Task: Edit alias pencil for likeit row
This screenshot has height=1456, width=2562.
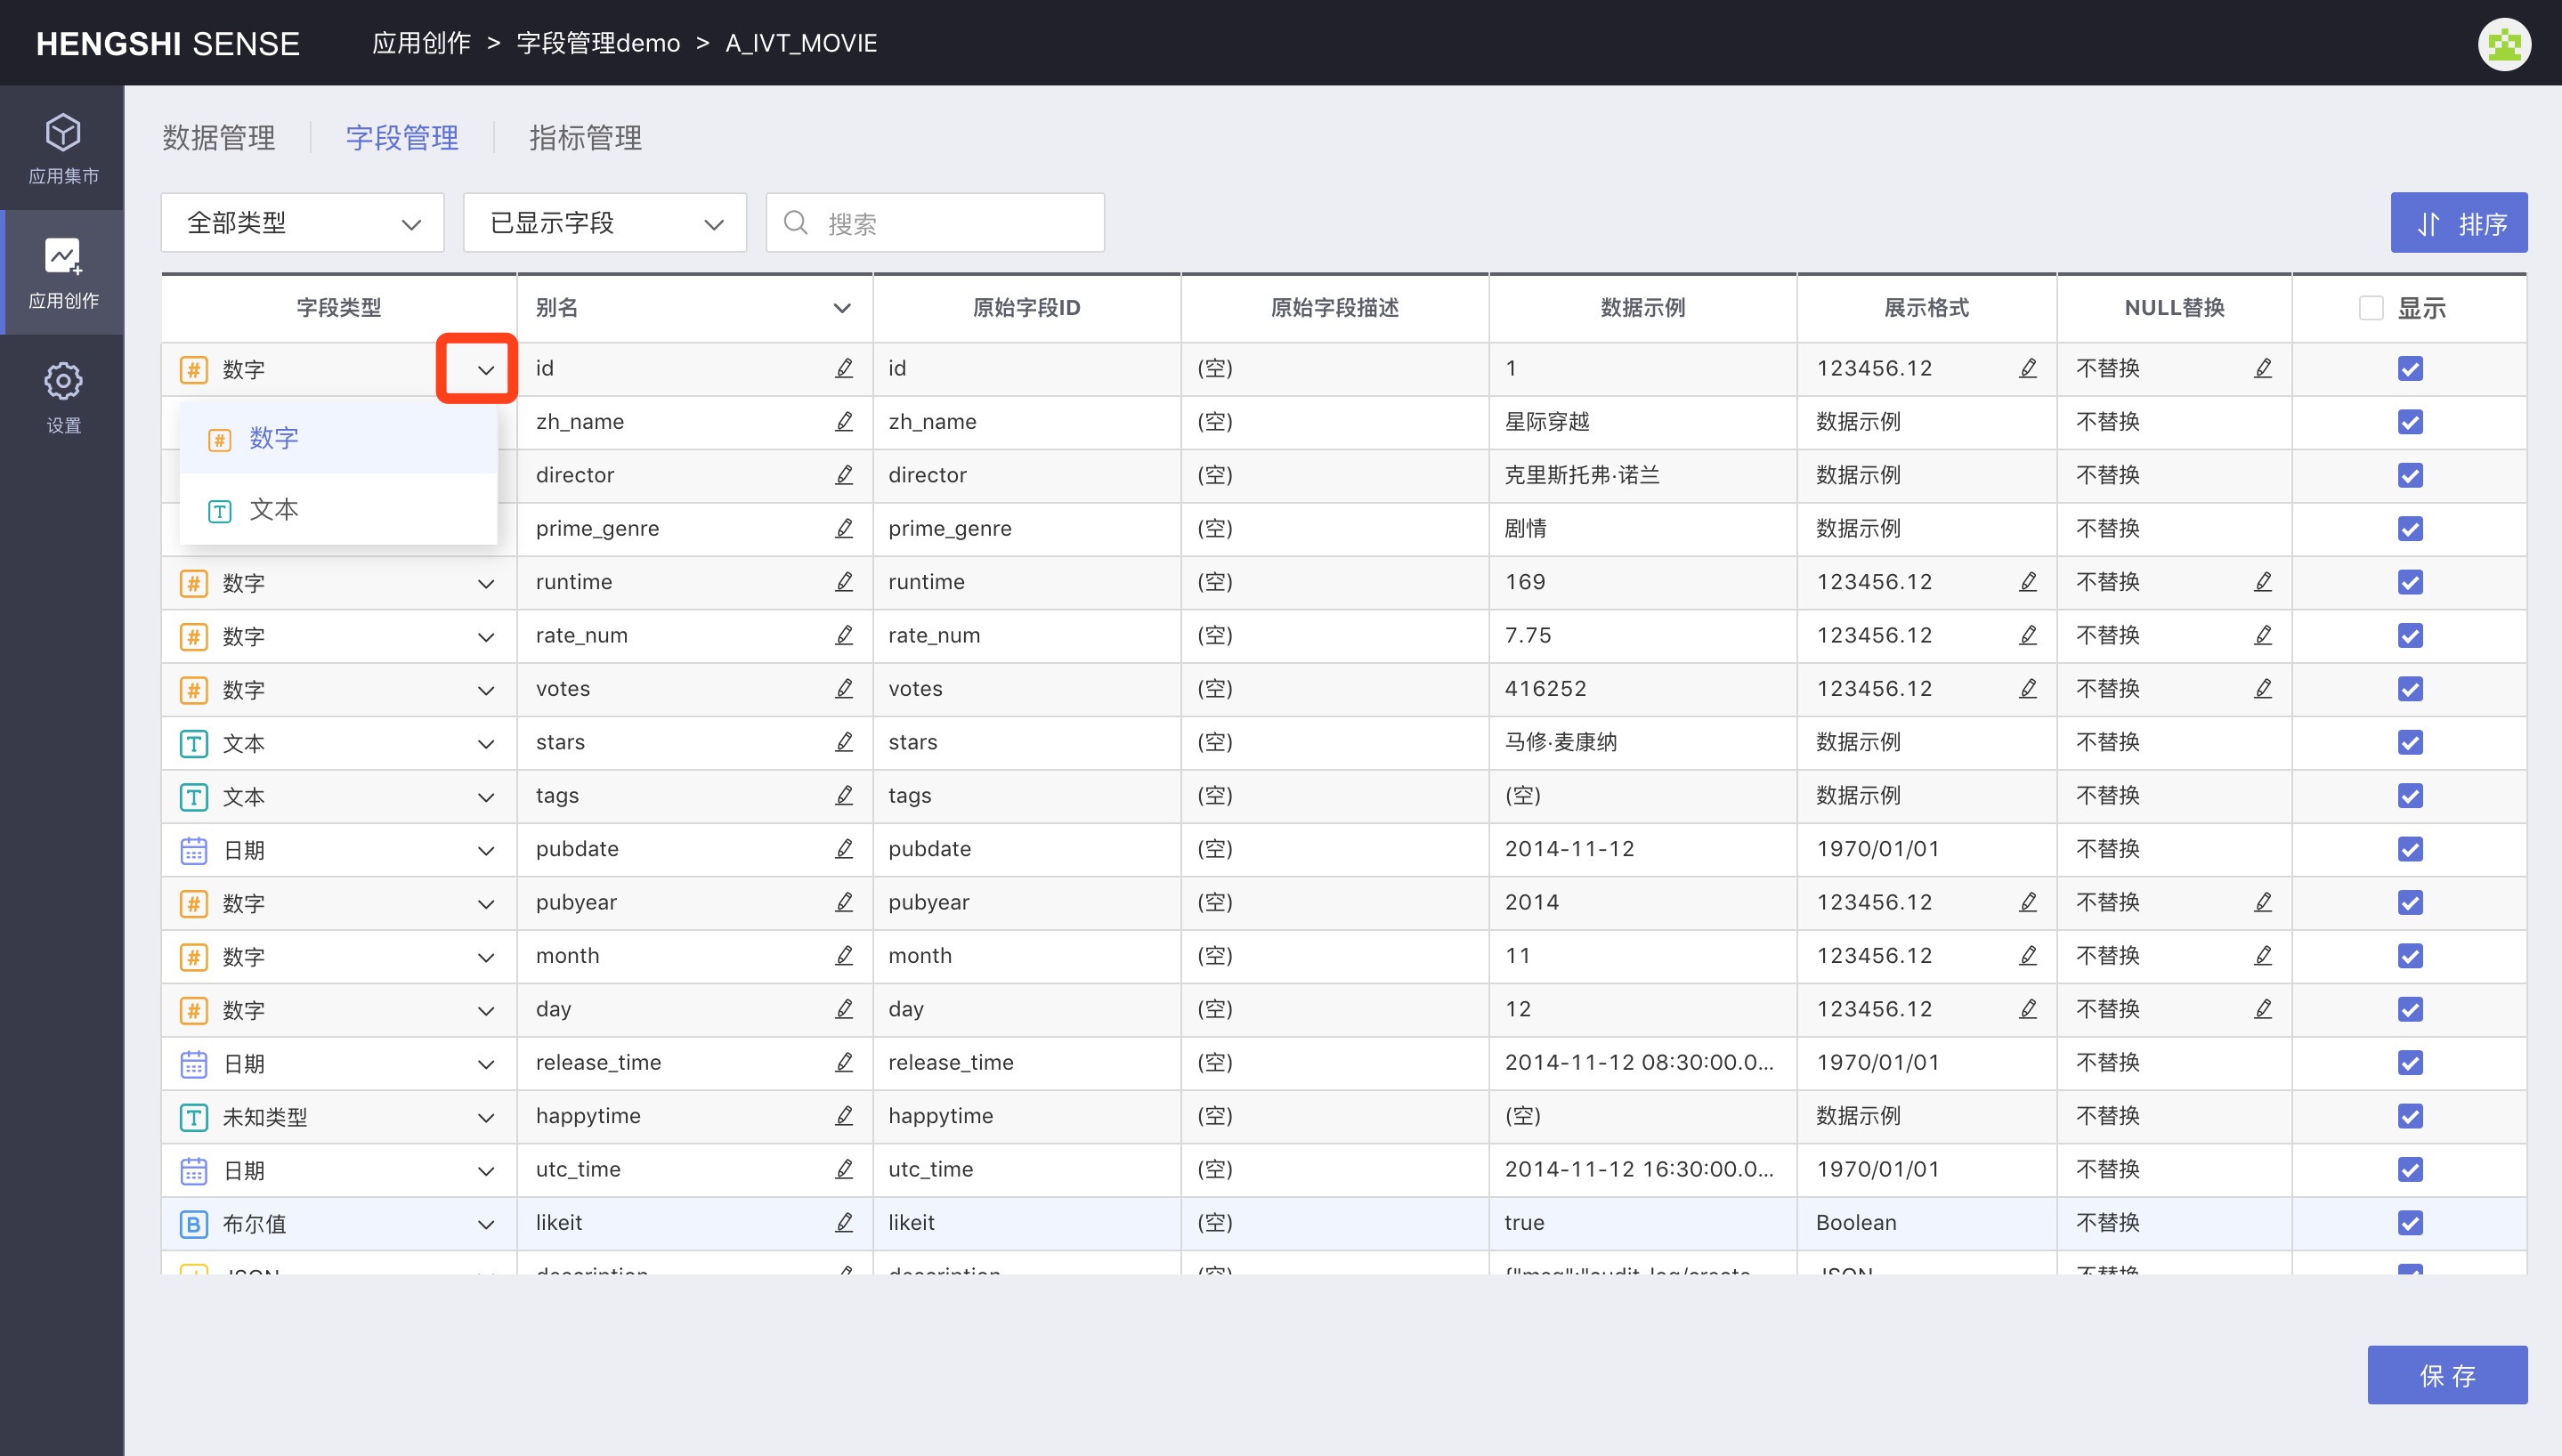Action: point(844,1222)
